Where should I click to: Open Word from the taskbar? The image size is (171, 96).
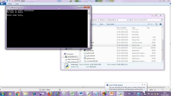click(x=81, y=94)
